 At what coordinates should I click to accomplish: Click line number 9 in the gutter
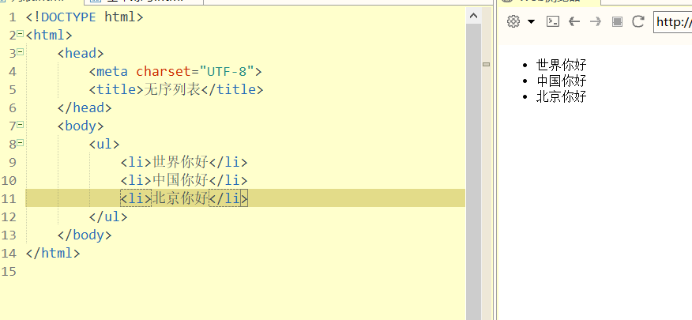(12, 162)
